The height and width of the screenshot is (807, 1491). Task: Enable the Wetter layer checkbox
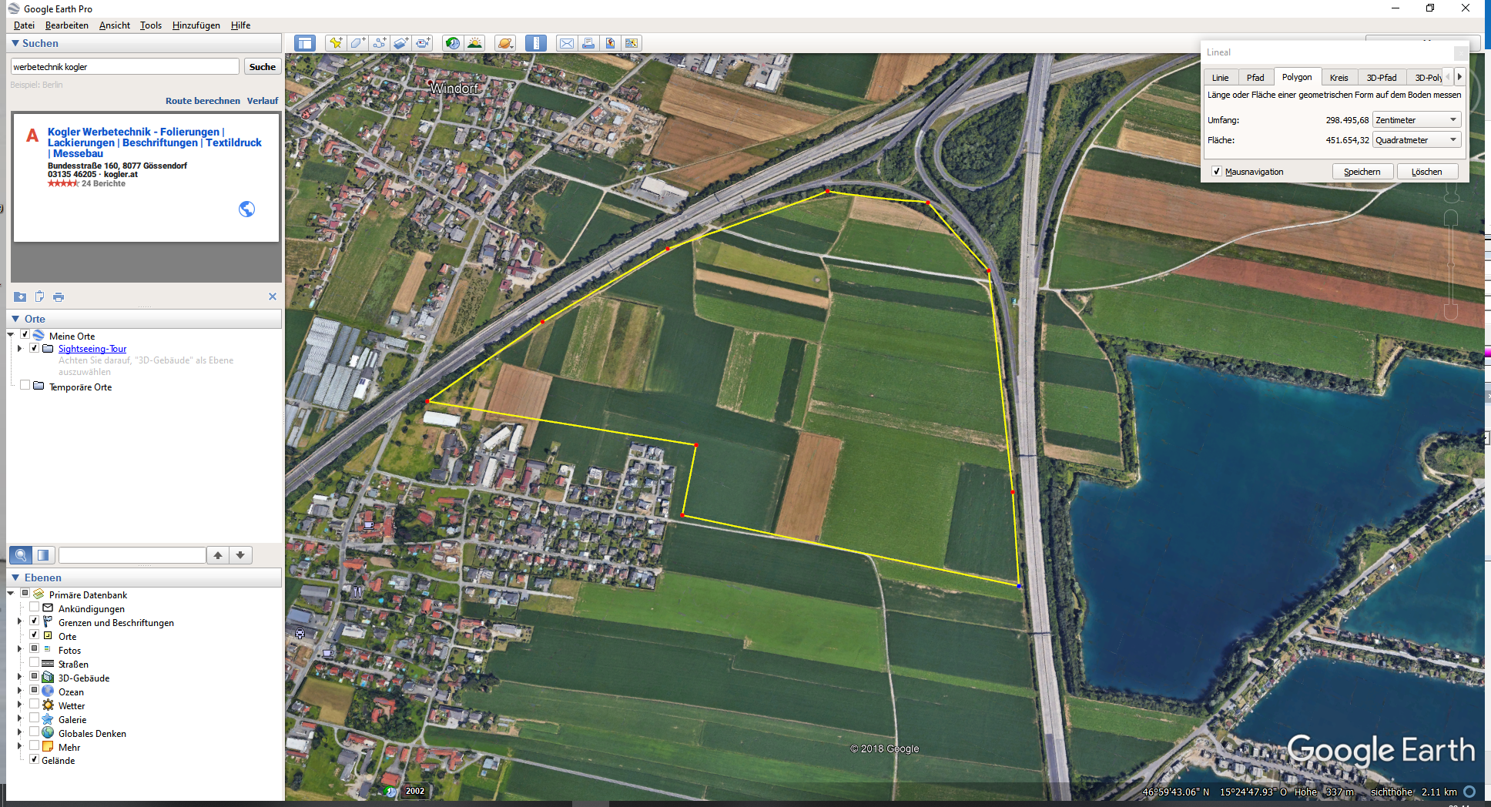coord(35,705)
